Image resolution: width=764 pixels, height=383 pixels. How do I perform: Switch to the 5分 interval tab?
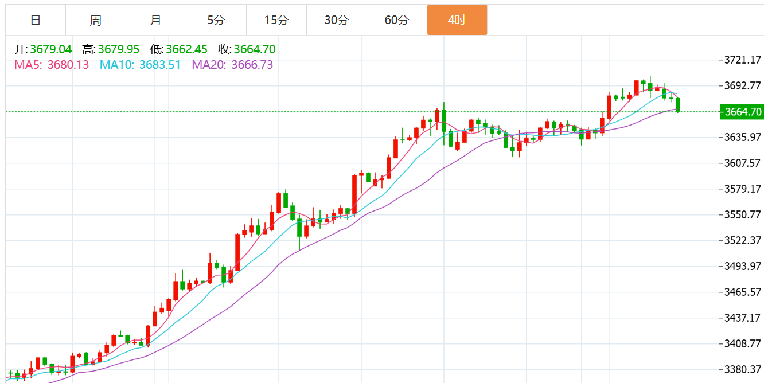(216, 20)
